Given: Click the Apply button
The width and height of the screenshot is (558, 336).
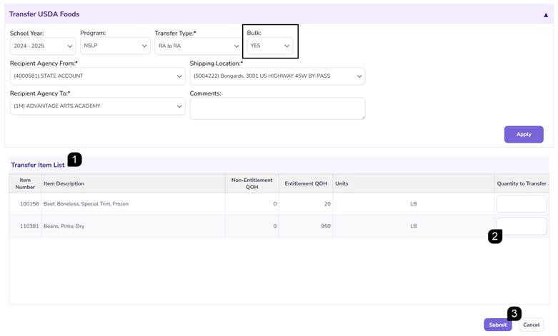Looking at the screenshot, I should pyautogui.click(x=524, y=134).
